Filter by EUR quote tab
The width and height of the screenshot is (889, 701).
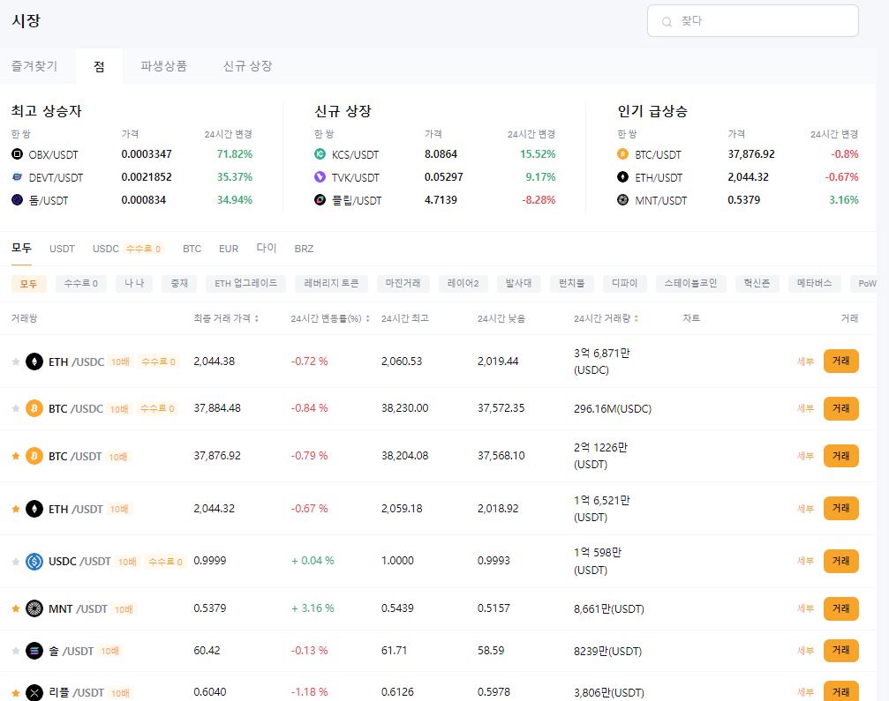(229, 249)
